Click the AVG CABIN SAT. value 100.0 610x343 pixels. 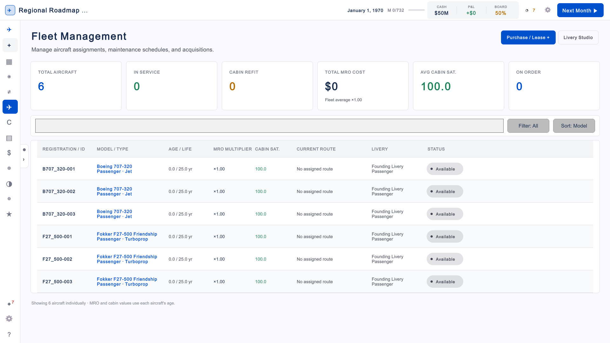(436, 86)
